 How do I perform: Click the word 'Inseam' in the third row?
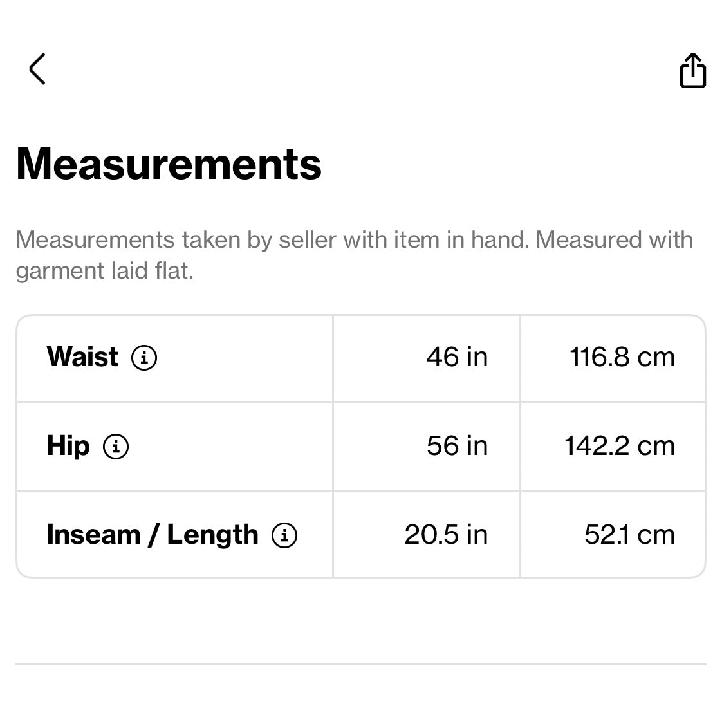pos(93,535)
